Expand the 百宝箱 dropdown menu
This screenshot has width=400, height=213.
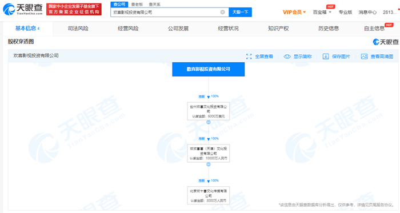(322, 12)
